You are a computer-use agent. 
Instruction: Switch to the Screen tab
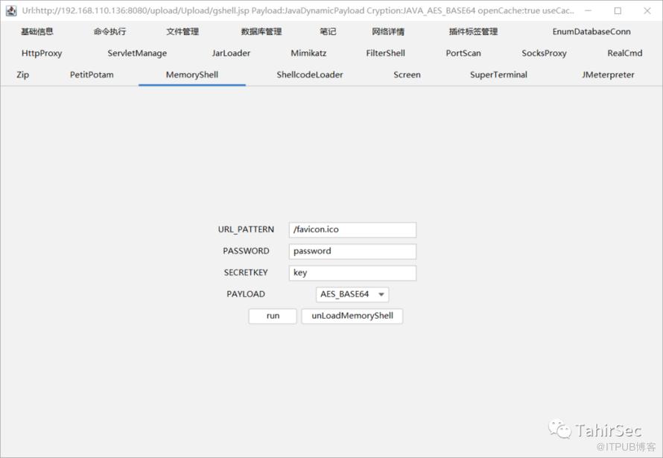(407, 74)
